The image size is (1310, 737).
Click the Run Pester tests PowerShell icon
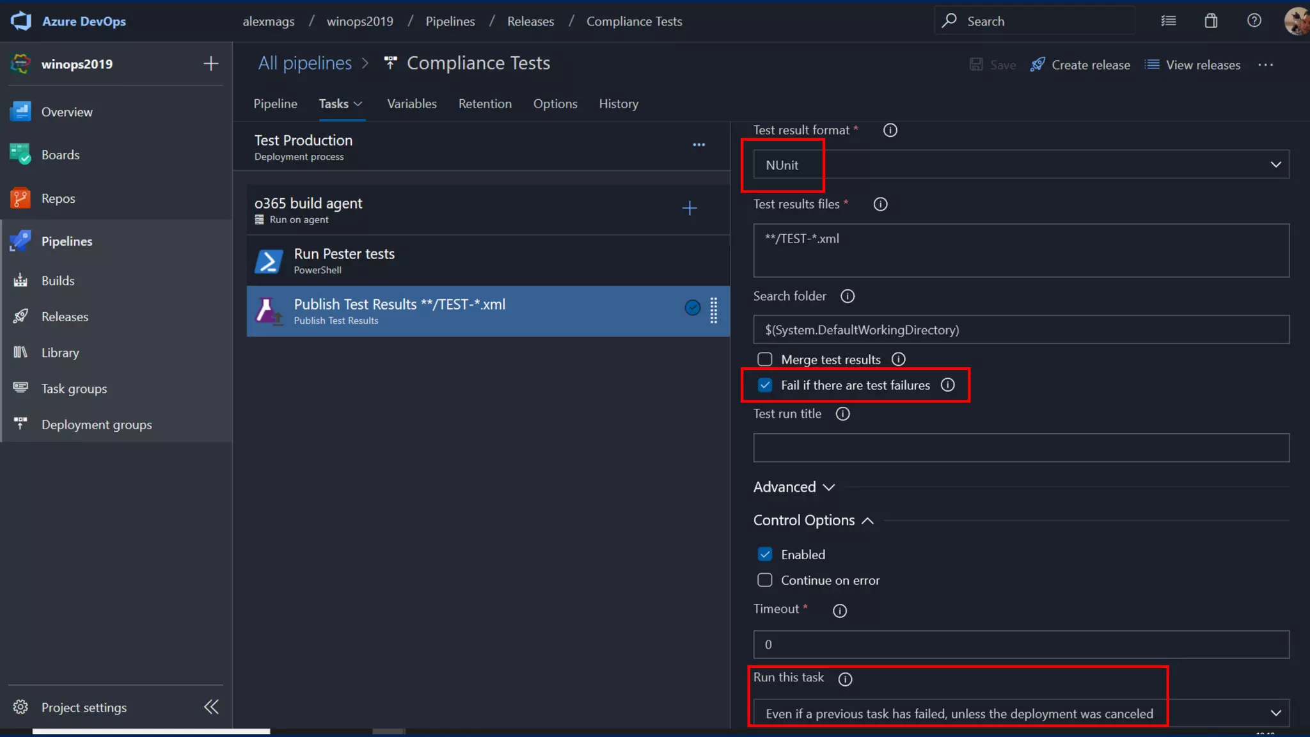click(x=269, y=261)
